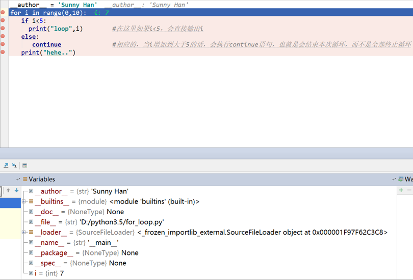Toggle breakpoint on the 'for i in range' line

(3, 12)
